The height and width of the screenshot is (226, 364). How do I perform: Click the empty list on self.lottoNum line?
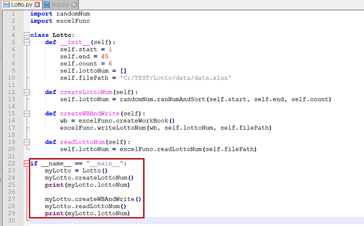pyautogui.click(x=123, y=71)
